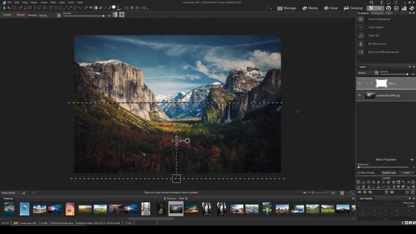Toggle visibility of the top mask layer

click(x=359, y=83)
